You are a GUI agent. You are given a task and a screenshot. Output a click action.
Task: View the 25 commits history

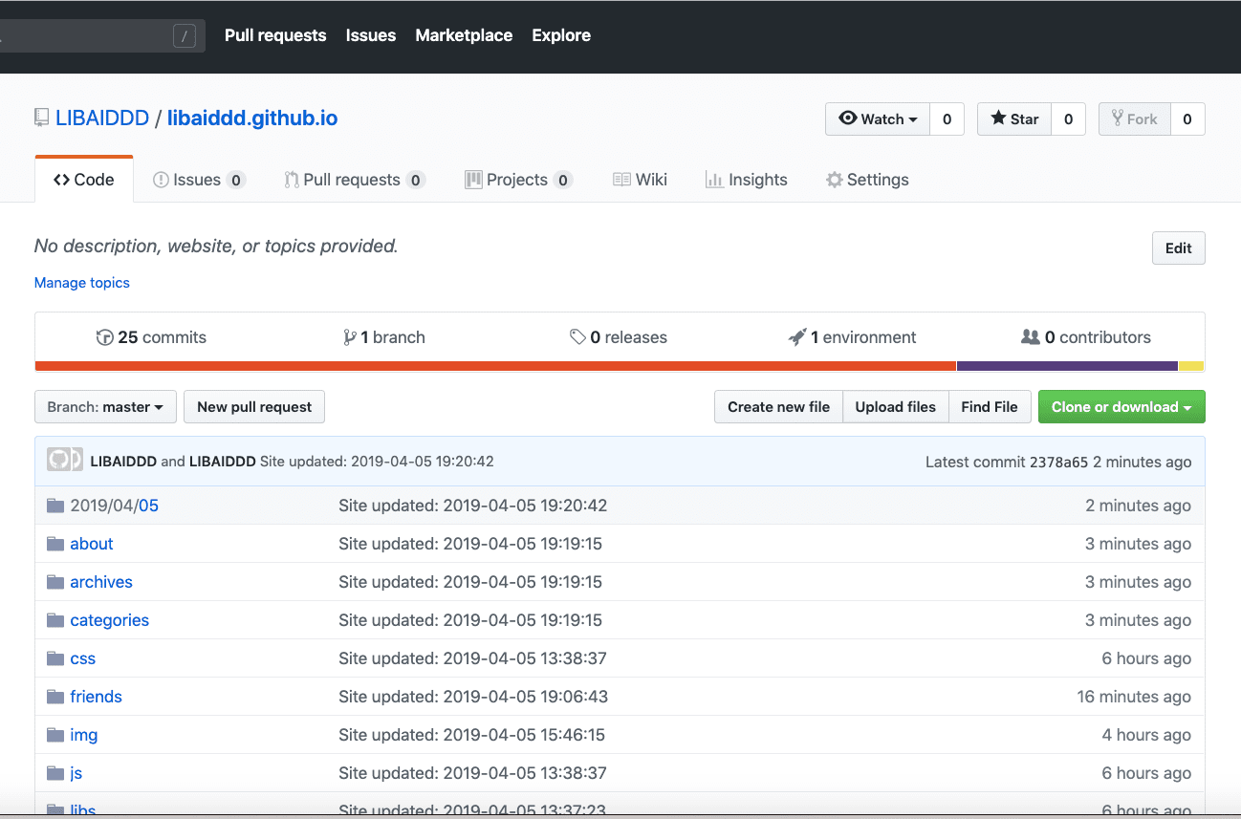[152, 337]
